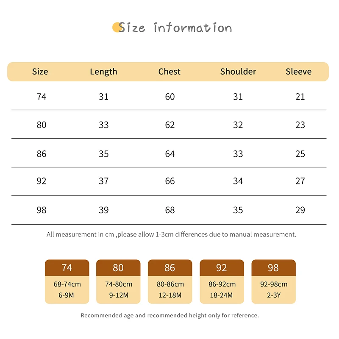This screenshot has height=339, width=339.
Task: Select the Length column header
Action: pyautogui.click(x=103, y=72)
